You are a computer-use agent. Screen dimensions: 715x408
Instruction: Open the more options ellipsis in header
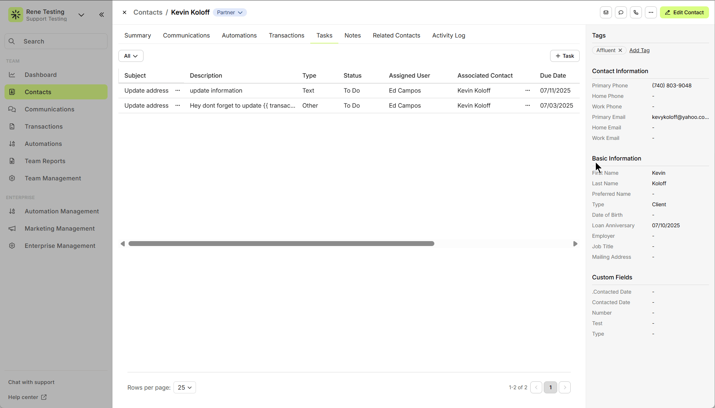pos(651,12)
